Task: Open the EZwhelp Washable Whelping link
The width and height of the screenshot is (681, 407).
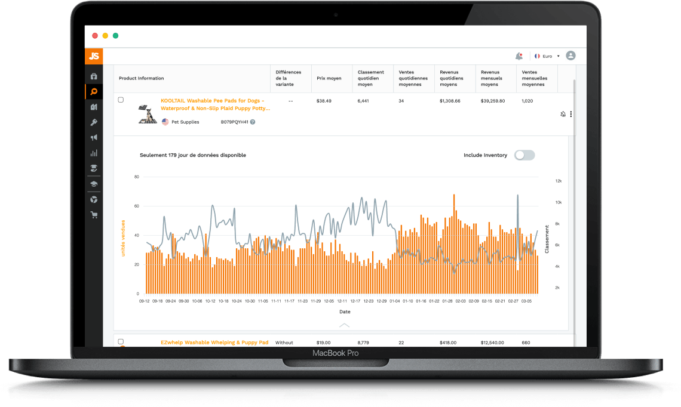Action: pyautogui.click(x=214, y=343)
